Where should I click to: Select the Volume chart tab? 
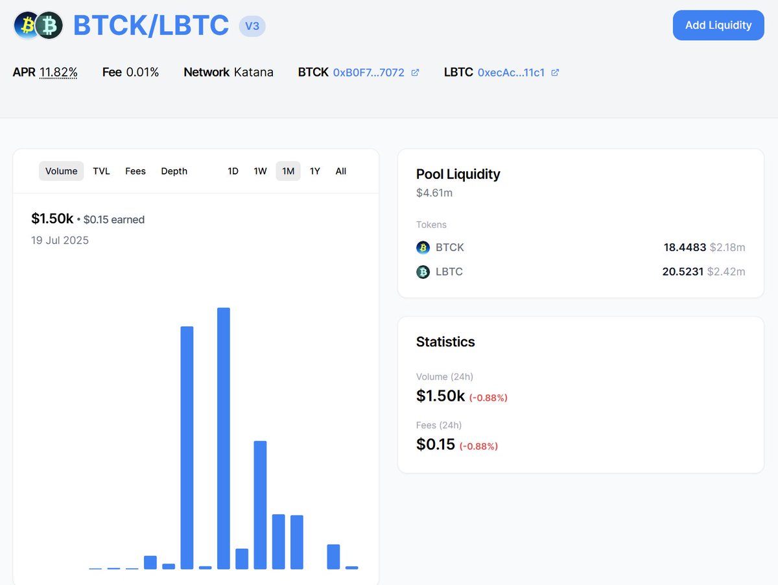pos(62,171)
